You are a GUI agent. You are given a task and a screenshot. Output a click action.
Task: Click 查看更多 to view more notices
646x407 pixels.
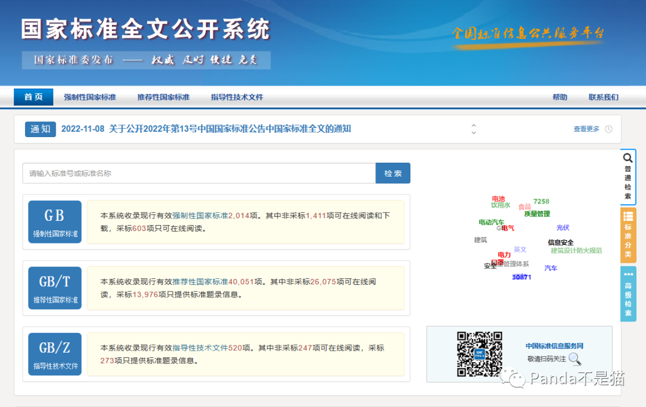coord(586,129)
